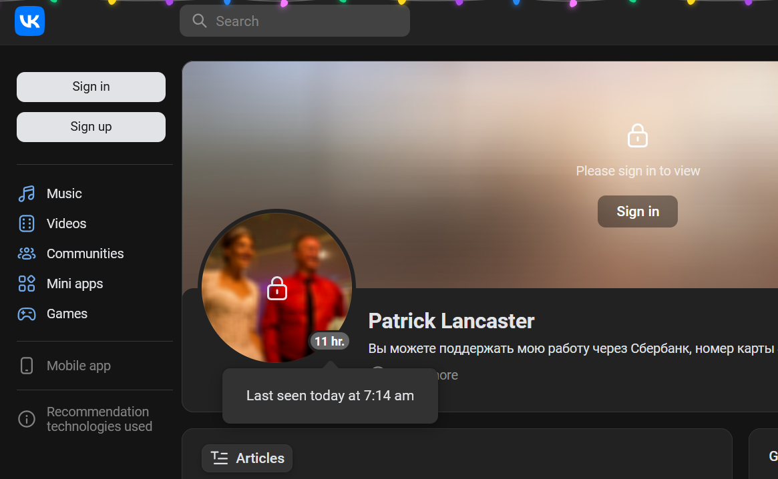Click the Mini apps grid icon
Viewport: 778px width, 479px height.
(27, 284)
